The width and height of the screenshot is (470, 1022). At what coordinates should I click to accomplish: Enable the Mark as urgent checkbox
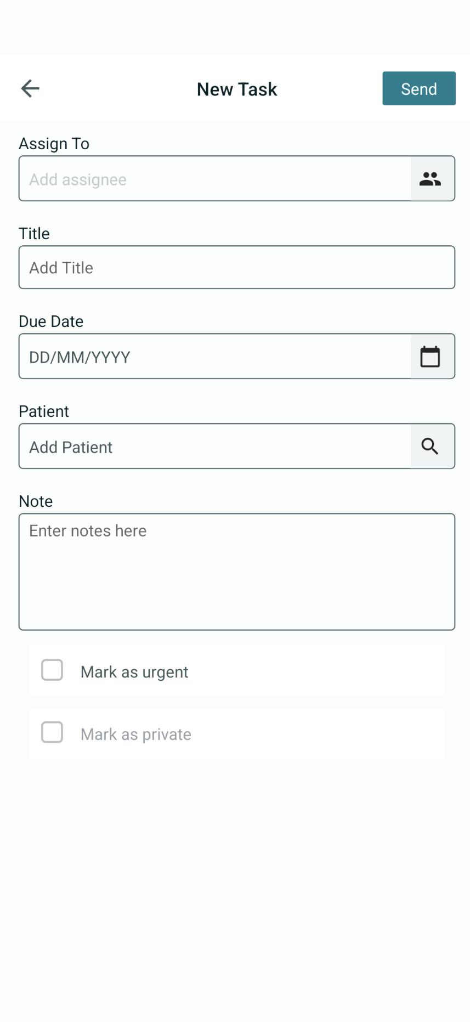tap(52, 670)
